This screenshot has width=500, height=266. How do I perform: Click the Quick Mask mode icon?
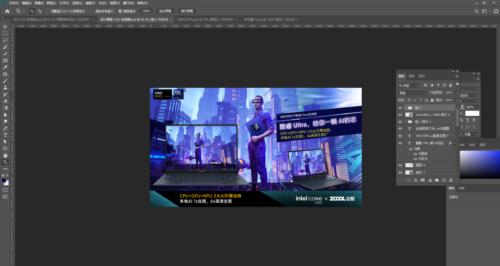tap(5, 190)
